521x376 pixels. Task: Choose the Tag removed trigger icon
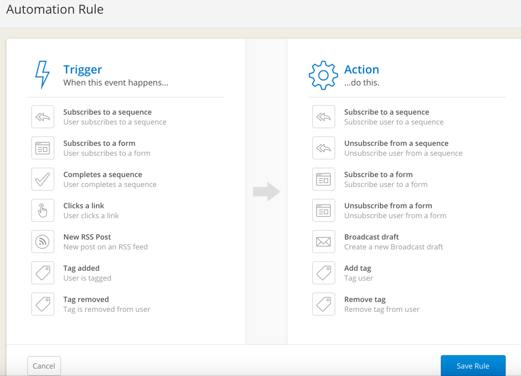[43, 304]
